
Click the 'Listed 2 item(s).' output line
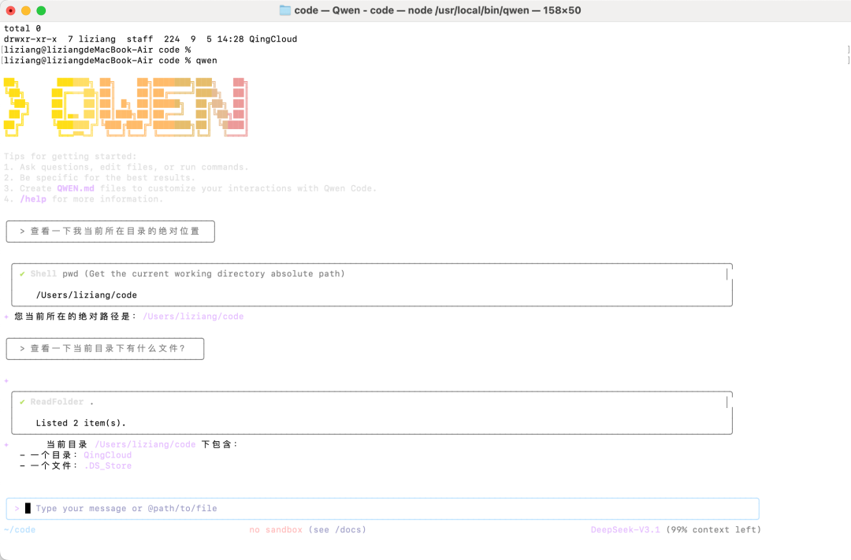tap(81, 423)
